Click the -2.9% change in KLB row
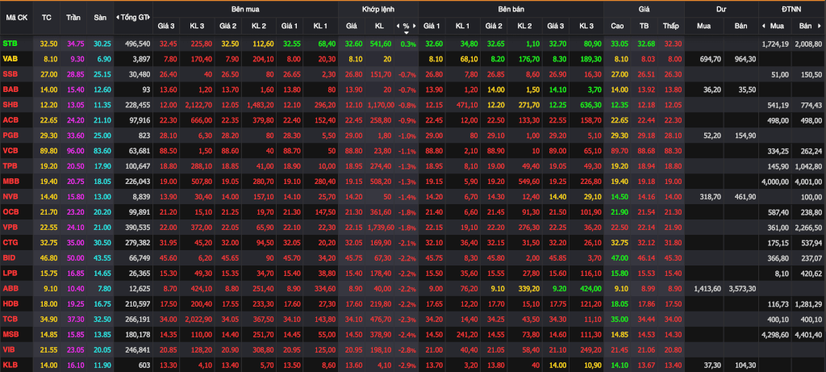This screenshot has width=826, height=372. click(407, 365)
